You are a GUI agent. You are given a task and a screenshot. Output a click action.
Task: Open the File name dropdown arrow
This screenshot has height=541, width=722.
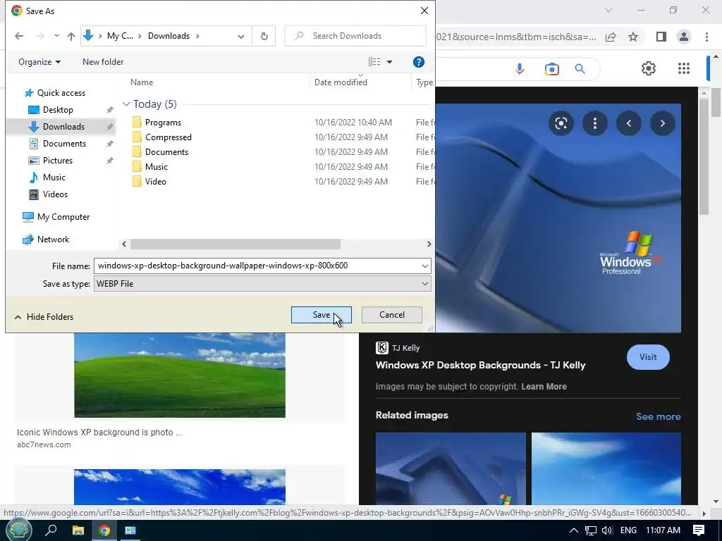(424, 266)
